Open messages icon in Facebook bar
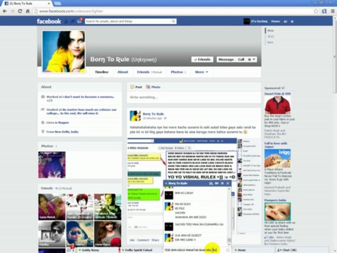Screen dimensions: 337x253 click(73, 21)
